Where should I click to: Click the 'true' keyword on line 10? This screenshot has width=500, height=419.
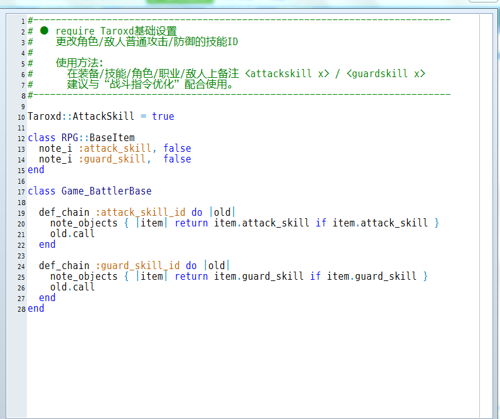tap(163, 117)
